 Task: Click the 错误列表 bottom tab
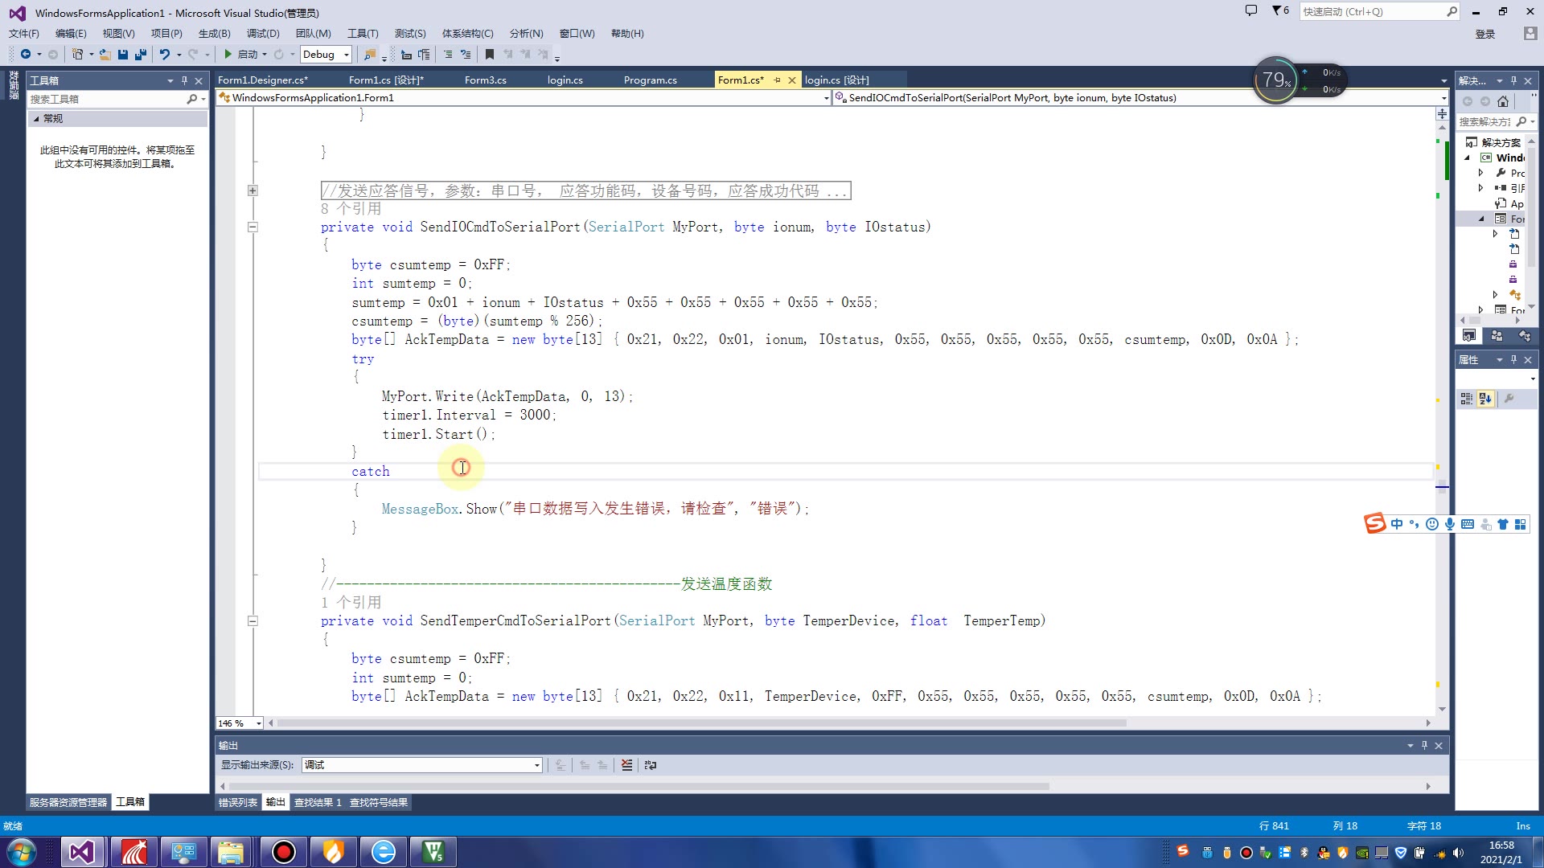(x=236, y=802)
